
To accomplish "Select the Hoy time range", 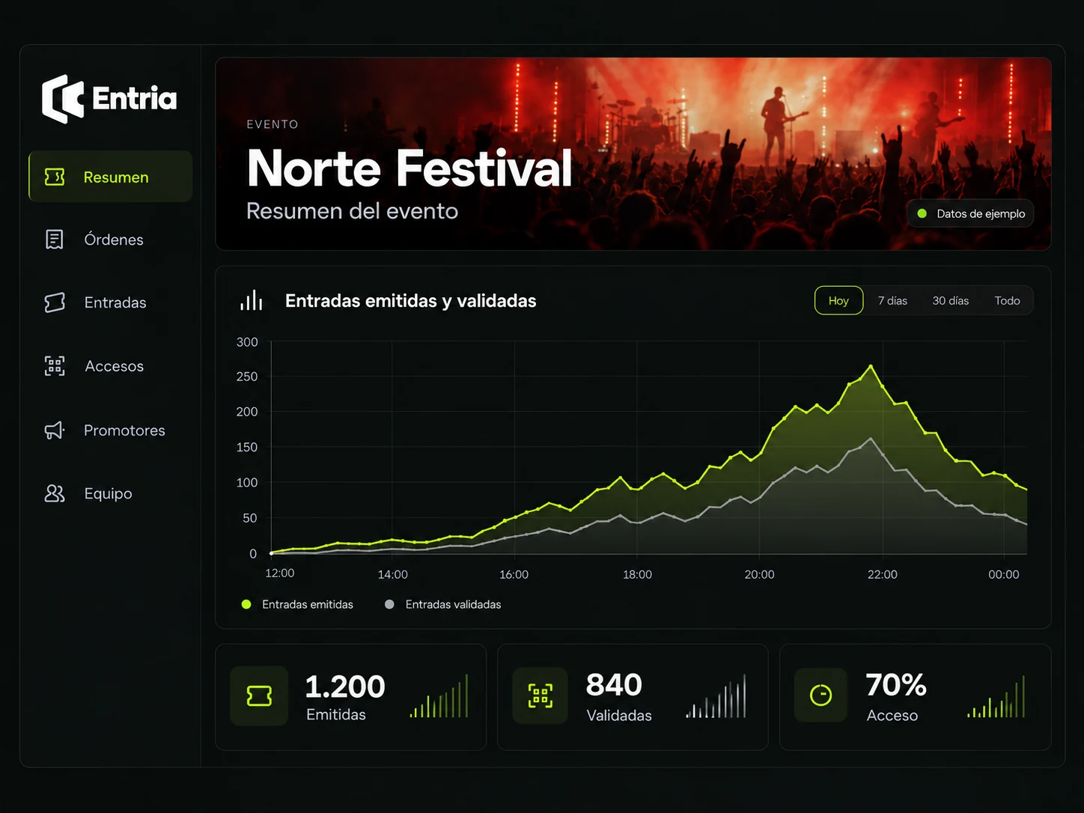I will tap(838, 300).
